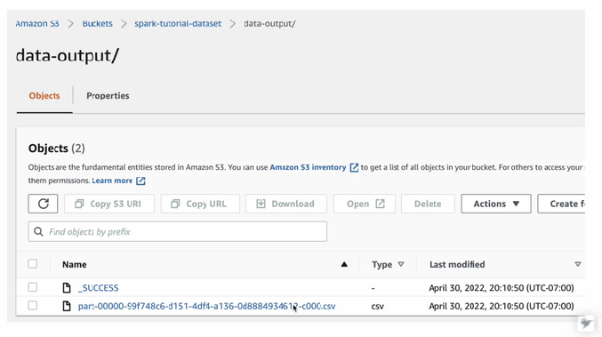Click the Type column sort arrow
The height and width of the screenshot is (337, 602).
[401, 264]
